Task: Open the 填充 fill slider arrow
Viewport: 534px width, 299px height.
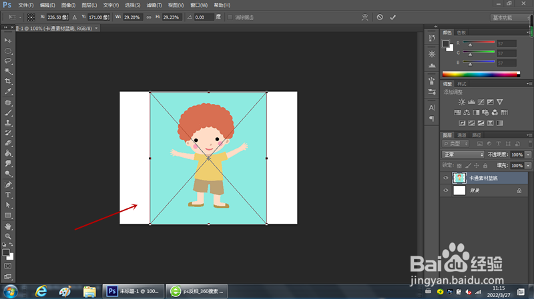Action: (528, 165)
